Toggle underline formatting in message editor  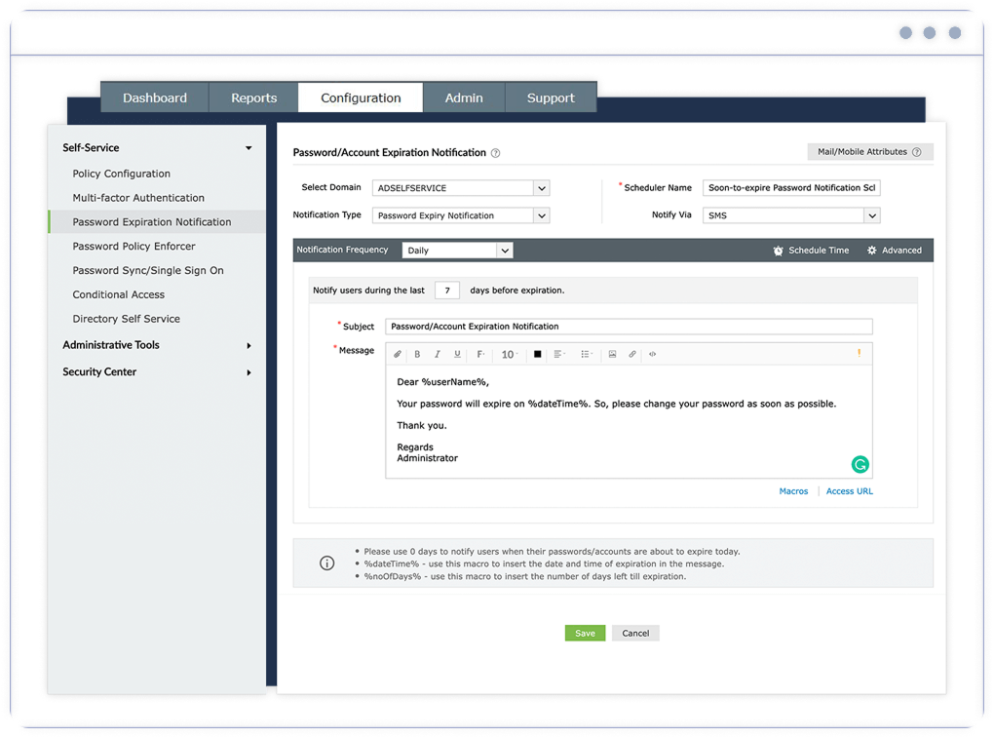pos(457,355)
